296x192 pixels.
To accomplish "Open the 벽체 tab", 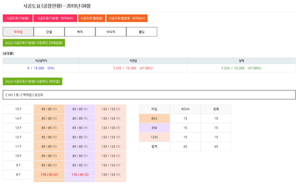I will 80,32.
